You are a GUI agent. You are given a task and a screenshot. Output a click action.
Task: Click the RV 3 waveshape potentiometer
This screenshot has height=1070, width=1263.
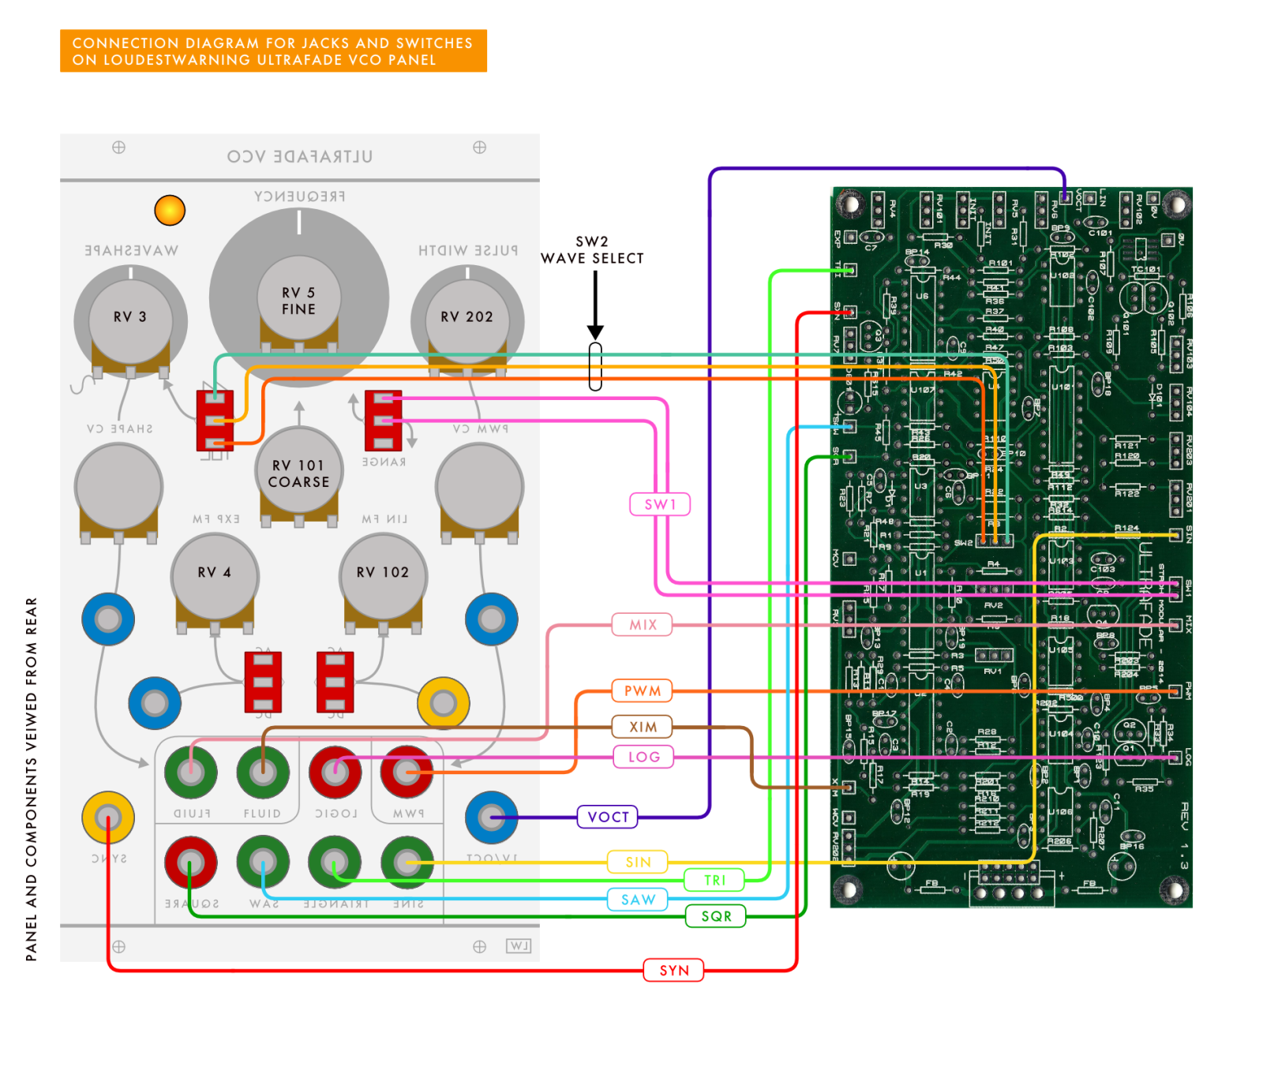pos(130,323)
